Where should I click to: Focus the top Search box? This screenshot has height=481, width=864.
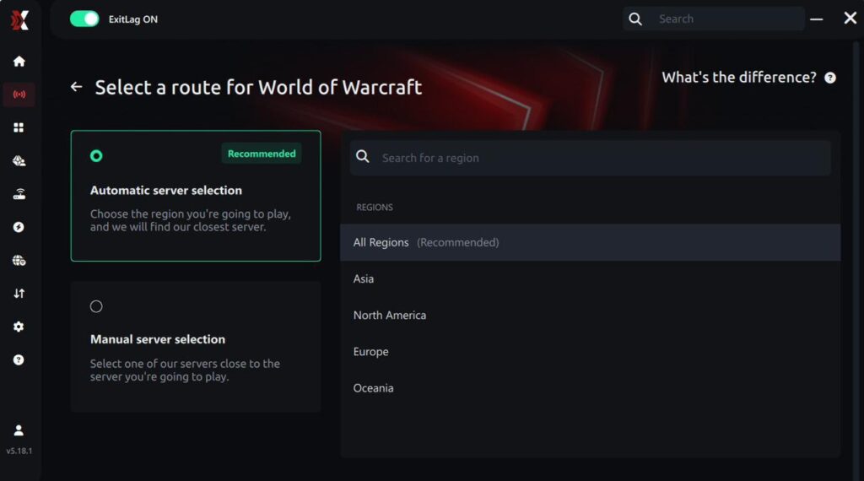[x=726, y=19]
